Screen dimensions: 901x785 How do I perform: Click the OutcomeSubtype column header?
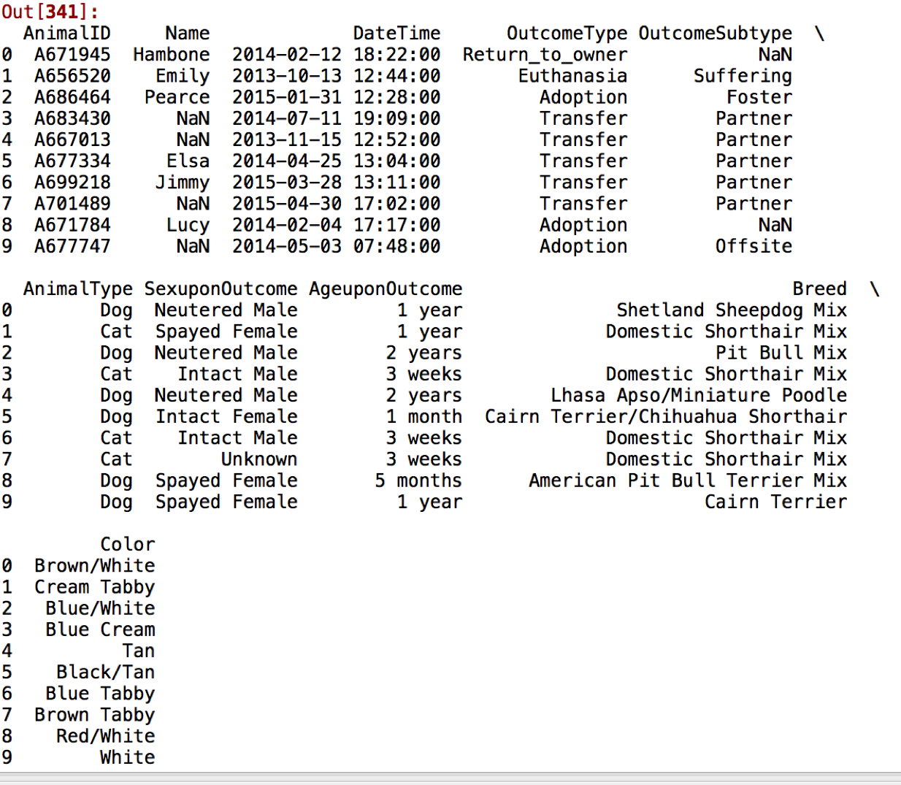715,34
